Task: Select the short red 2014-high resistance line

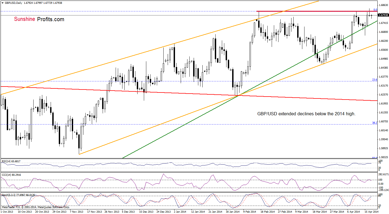Action: (317, 11)
